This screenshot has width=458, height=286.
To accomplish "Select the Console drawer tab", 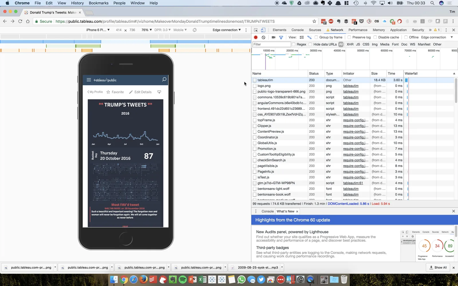I will coord(268,211).
